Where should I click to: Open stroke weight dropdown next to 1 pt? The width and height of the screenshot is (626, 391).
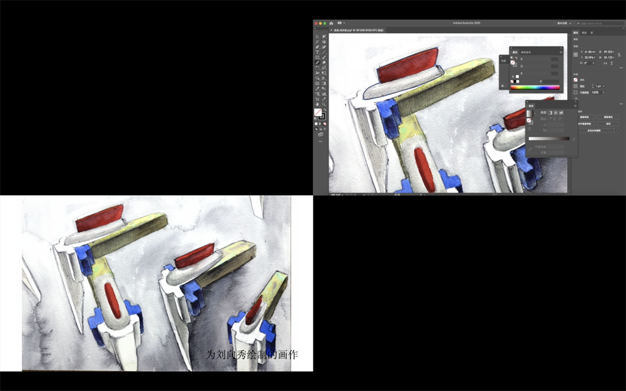[603, 86]
